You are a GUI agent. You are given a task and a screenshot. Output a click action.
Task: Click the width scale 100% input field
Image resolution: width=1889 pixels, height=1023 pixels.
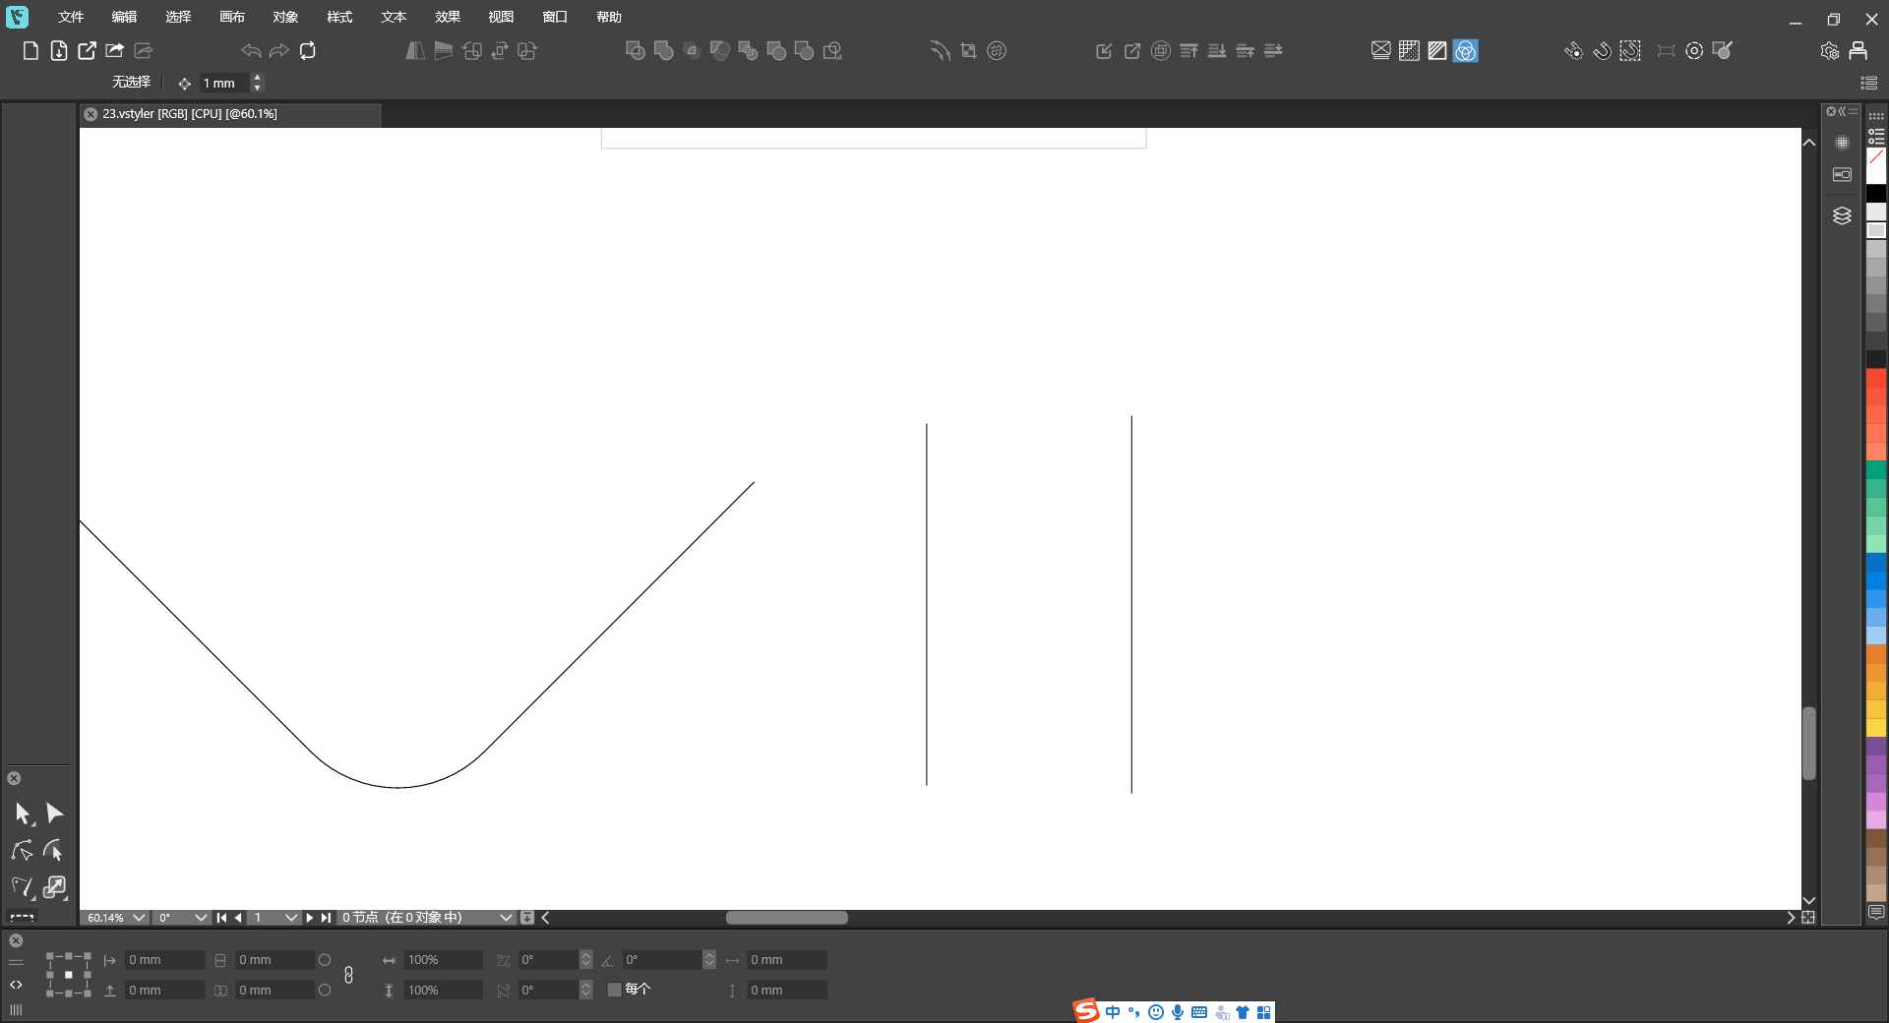[444, 960]
